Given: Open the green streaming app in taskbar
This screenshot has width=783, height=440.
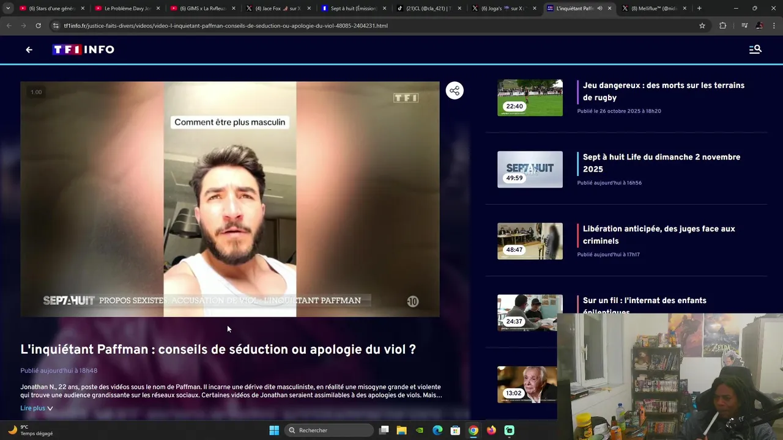Looking at the screenshot, I should tap(509, 430).
